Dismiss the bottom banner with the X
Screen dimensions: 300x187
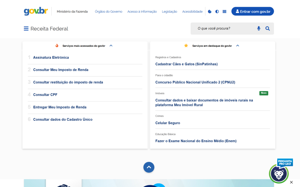tap(291, 182)
